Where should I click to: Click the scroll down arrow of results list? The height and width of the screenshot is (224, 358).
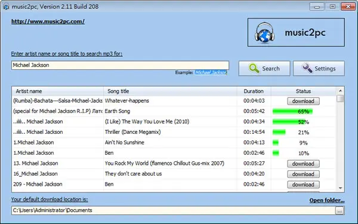[340, 188]
